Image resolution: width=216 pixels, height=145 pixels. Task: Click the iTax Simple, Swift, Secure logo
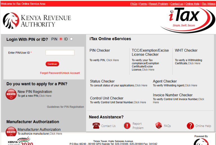tap(188, 20)
